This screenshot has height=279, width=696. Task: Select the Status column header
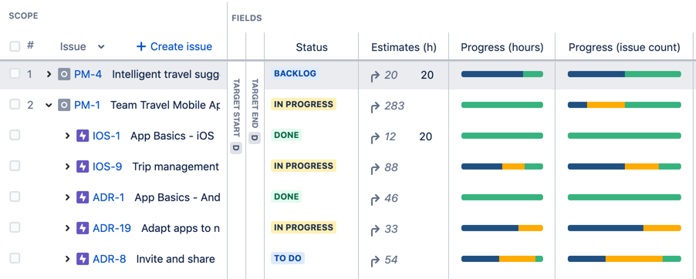point(312,47)
